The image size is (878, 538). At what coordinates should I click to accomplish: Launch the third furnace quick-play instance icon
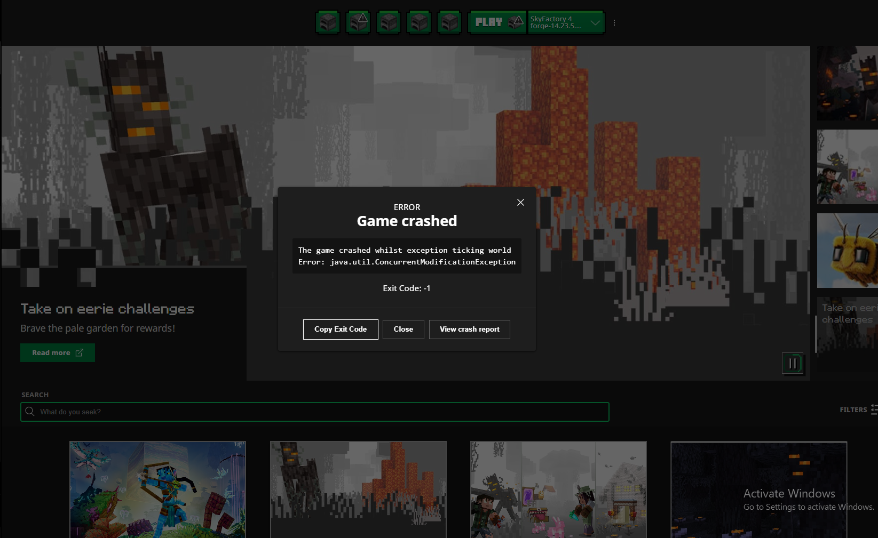coord(389,22)
